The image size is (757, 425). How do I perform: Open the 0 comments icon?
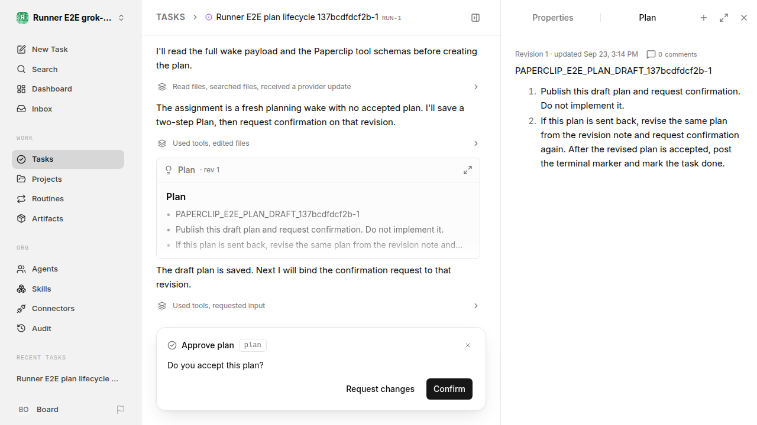click(x=651, y=54)
